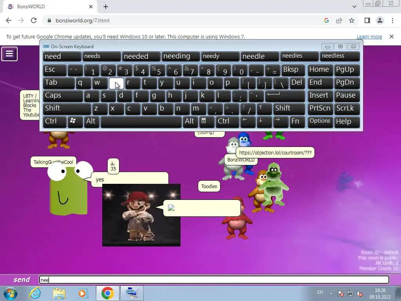This screenshot has width=401, height=301.
Task: Open a new browser tab
Action: pos(106,7)
